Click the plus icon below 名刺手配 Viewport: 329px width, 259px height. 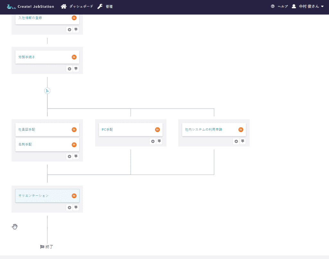pos(69,156)
